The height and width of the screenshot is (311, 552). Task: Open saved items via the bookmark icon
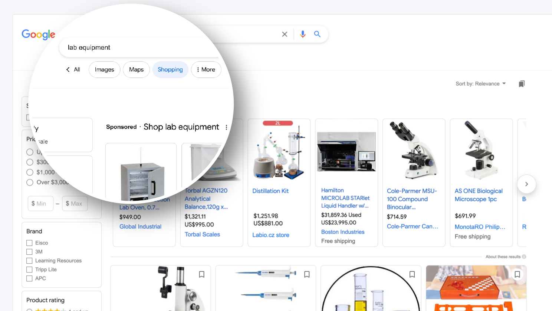522,83
